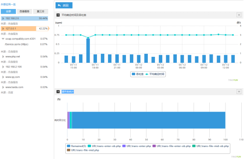The width and height of the screenshot is (246, 159).
Task: Expand the www.php.net node arrow
Action: [3, 57]
